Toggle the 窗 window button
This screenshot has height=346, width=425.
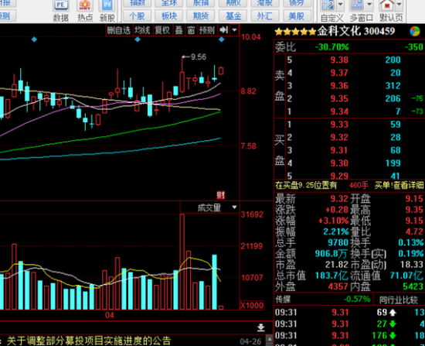(191, 30)
